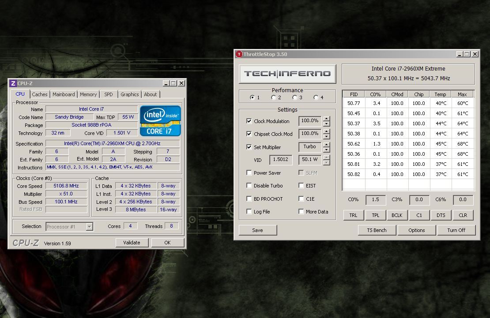The width and height of the screenshot is (490, 318).
Task: Select the CPU tab in CPU-Z
Action: click(20, 94)
